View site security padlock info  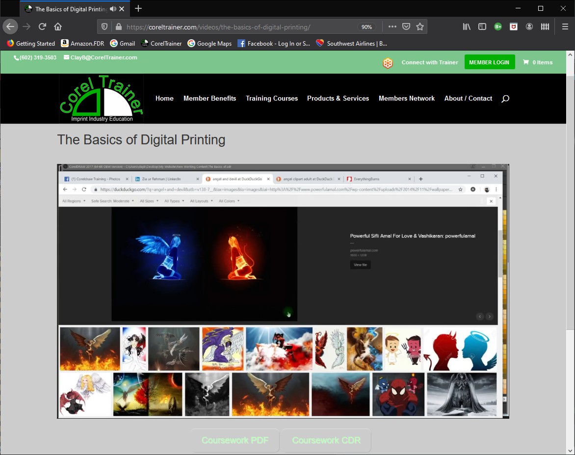point(118,27)
